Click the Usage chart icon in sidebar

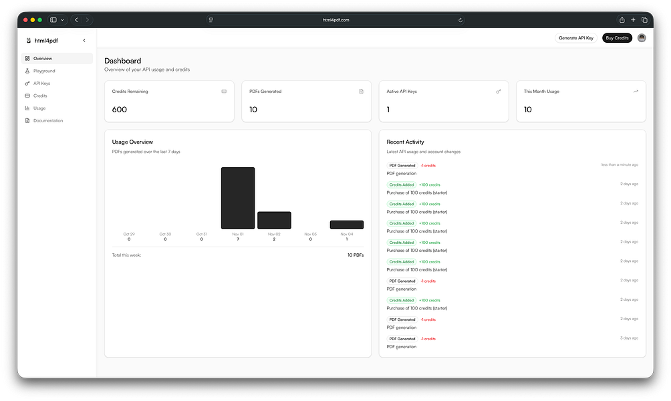(x=27, y=108)
